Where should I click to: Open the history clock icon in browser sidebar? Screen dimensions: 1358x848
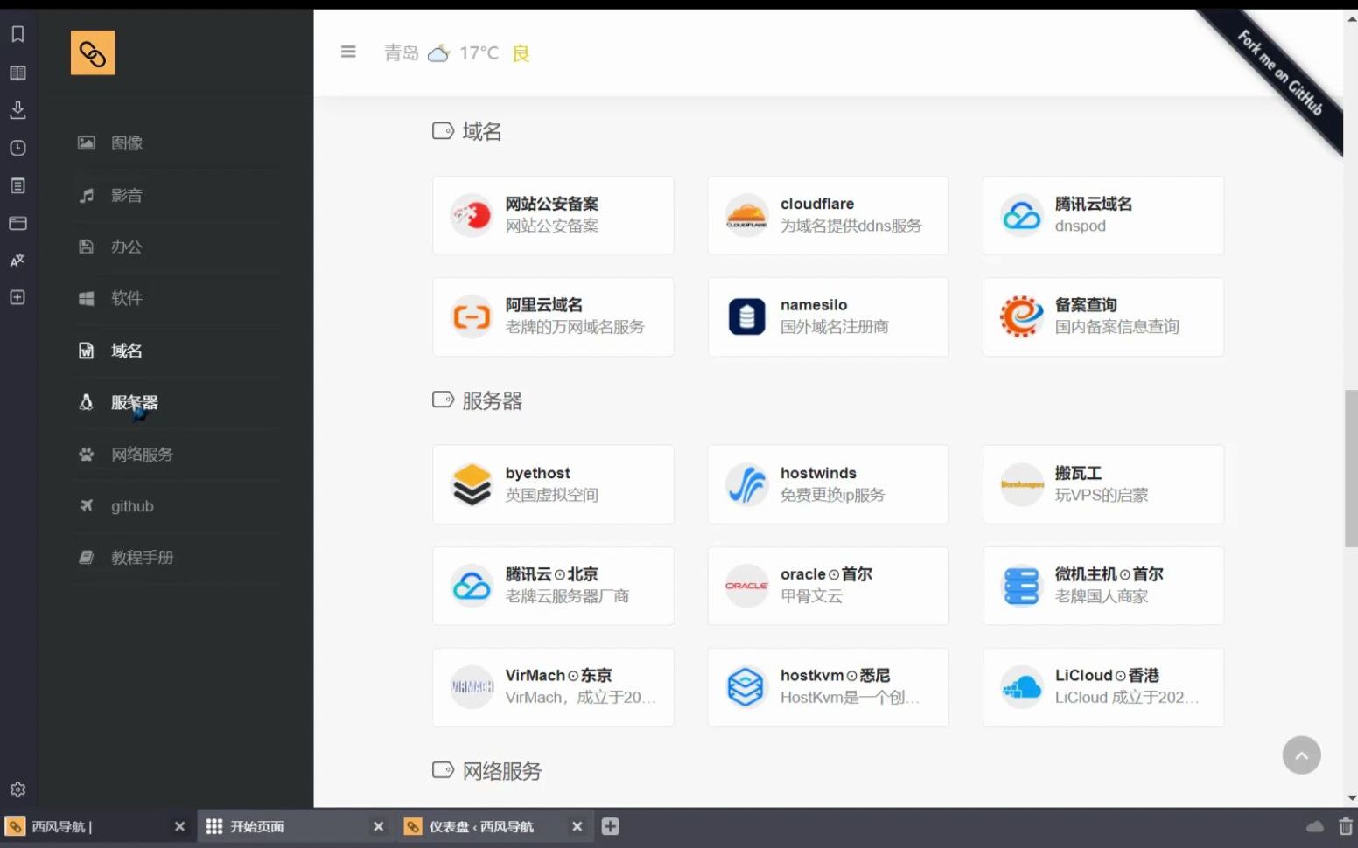(17, 148)
